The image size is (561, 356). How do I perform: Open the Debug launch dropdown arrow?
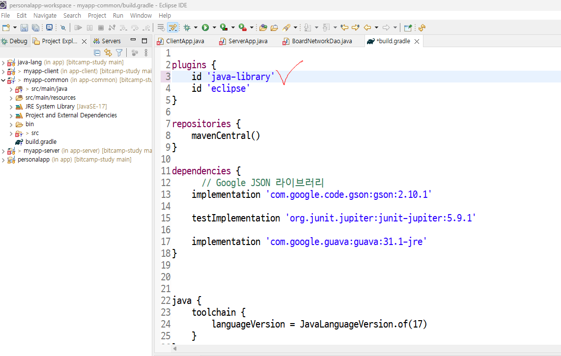pyautogui.click(x=196, y=27)
